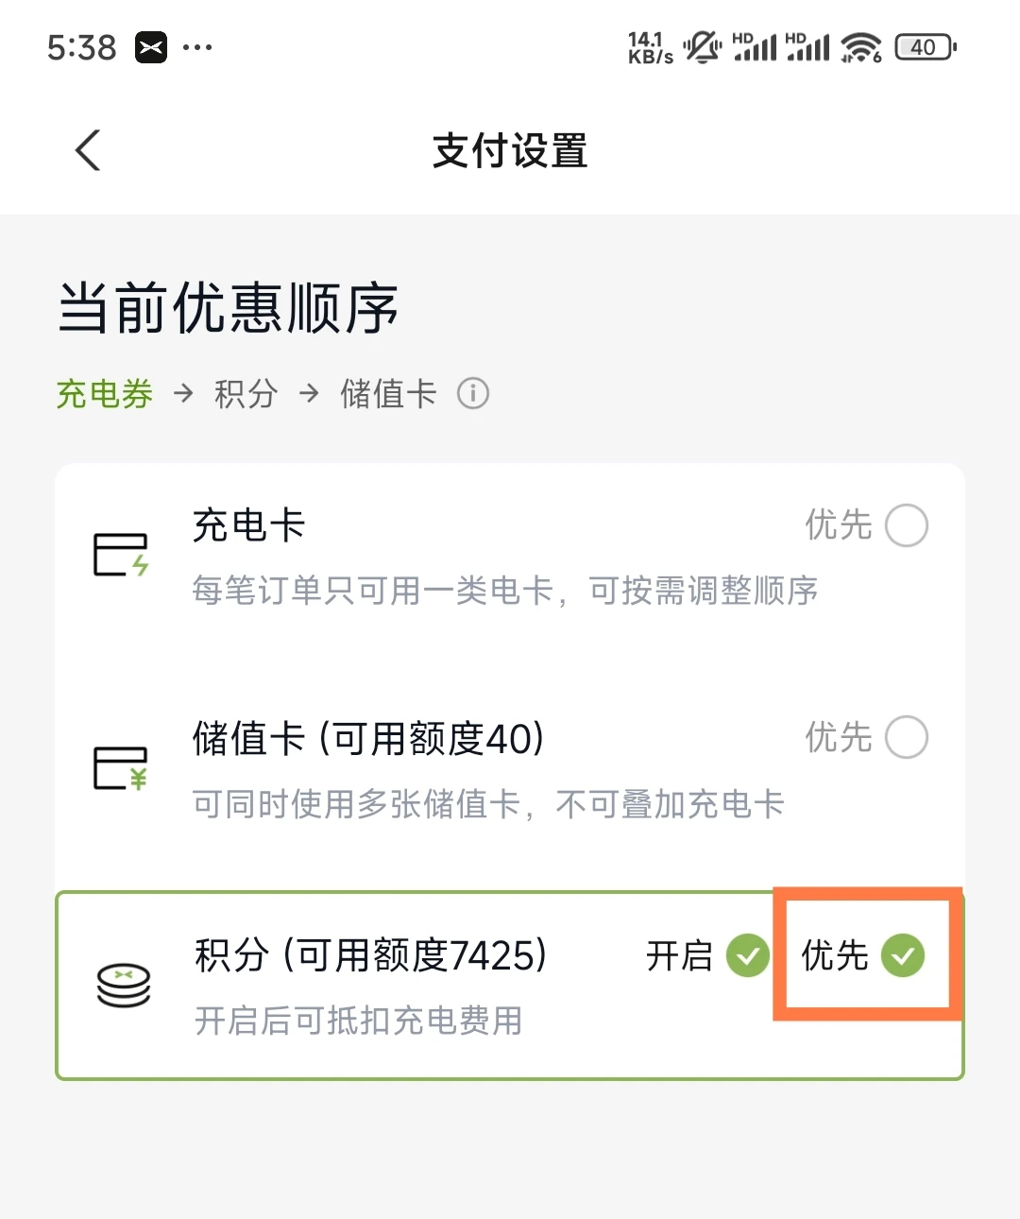Screen dimensions: 1020x1219
Task: Tap the 储值卡 yuan card icon
Action: [121, 768]
